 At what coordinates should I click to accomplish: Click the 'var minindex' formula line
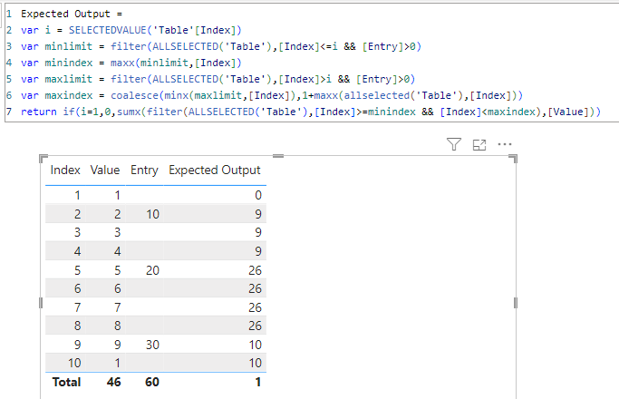point(131,63)
